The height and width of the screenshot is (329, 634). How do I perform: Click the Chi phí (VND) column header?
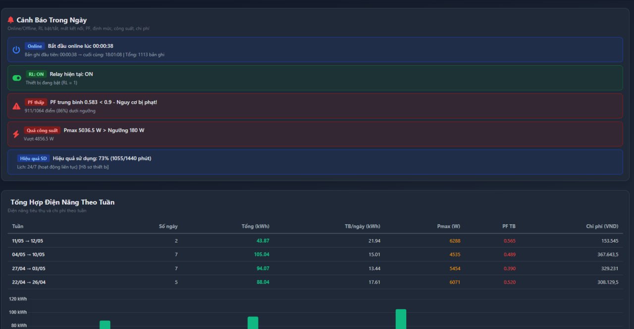(x=602, y=226)
